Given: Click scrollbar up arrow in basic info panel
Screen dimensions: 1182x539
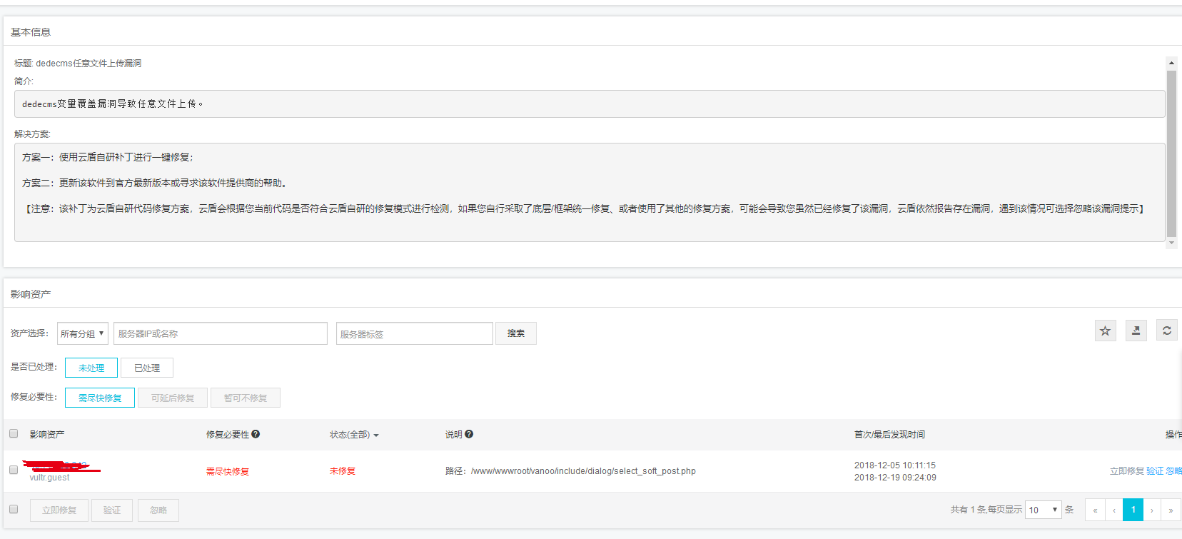Looking at the screenshot, I should [x=1171, y=63].
